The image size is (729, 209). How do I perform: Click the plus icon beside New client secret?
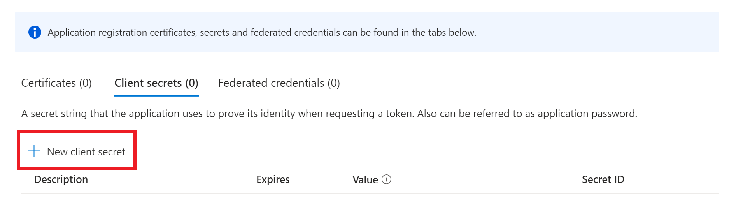(34, 151)
